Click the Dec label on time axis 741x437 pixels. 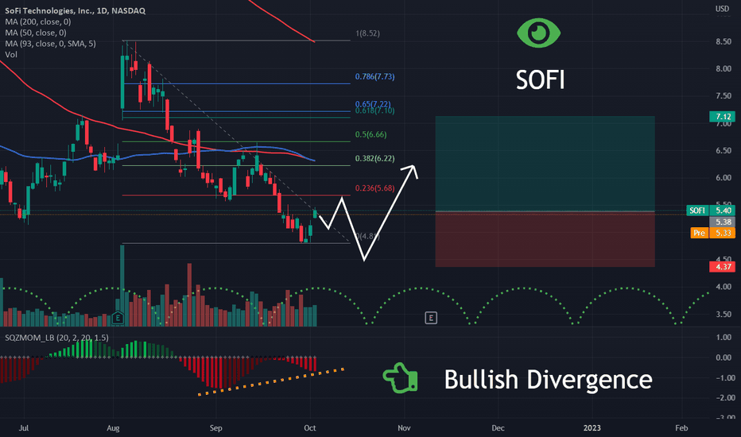(498, 428)
